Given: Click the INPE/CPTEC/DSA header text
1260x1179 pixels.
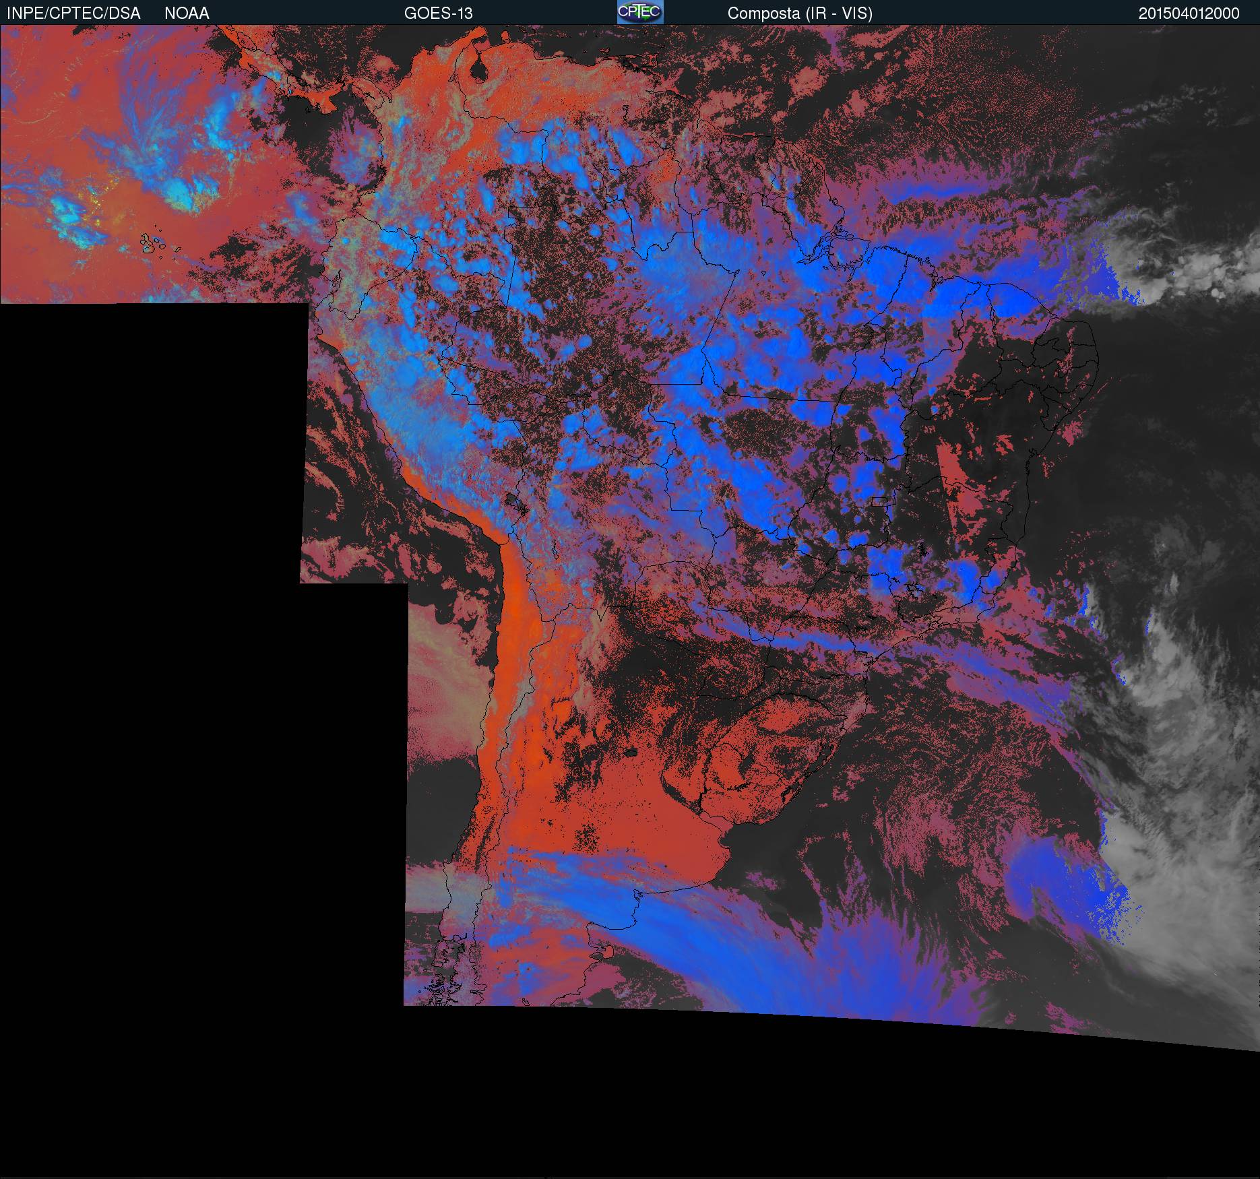Looking at the screenshot, I should click(73, 13).
